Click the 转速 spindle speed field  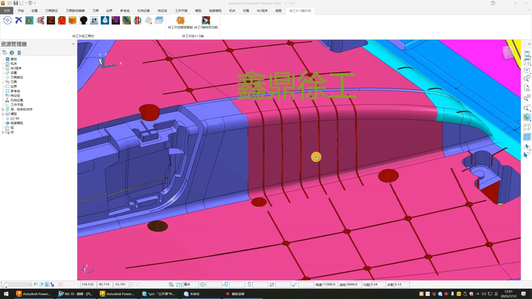pos(330,285)
